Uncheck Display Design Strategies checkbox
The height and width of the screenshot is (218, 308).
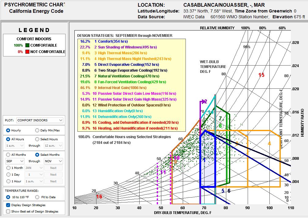coord(8,205)
